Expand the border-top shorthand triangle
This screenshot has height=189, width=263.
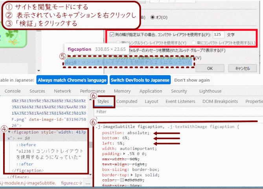coord(132,175)
